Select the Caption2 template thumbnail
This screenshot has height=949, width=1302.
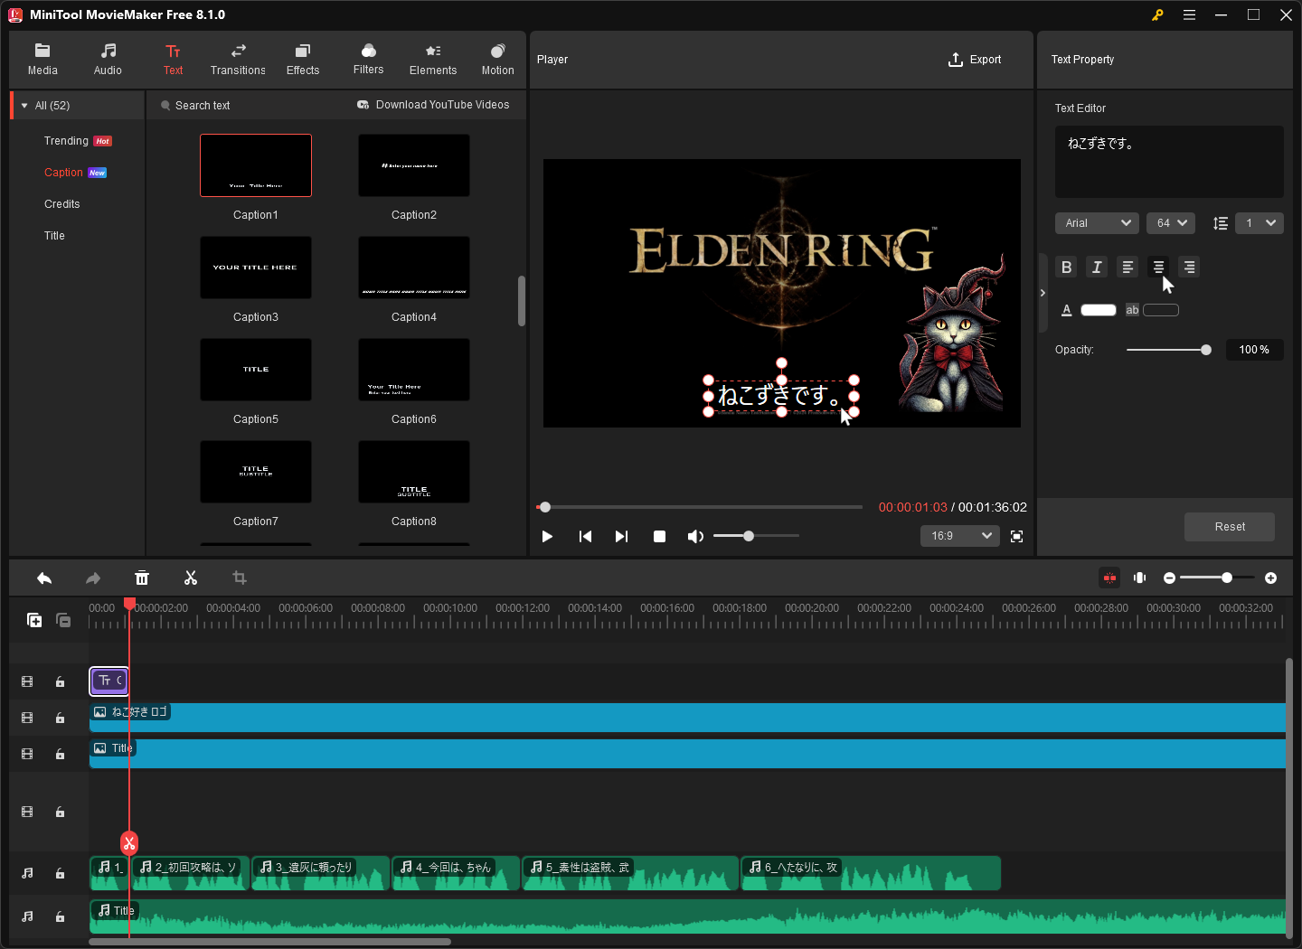tap(414, 165)
